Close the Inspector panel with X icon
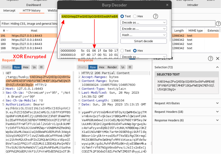 pyautogui.click(x=217, y=59)
